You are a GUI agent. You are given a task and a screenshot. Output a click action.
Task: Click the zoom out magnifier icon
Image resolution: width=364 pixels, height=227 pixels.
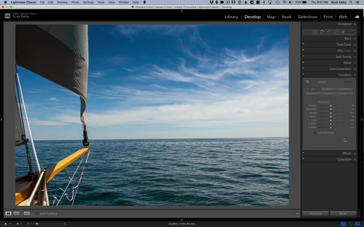[x=28, y=224]
